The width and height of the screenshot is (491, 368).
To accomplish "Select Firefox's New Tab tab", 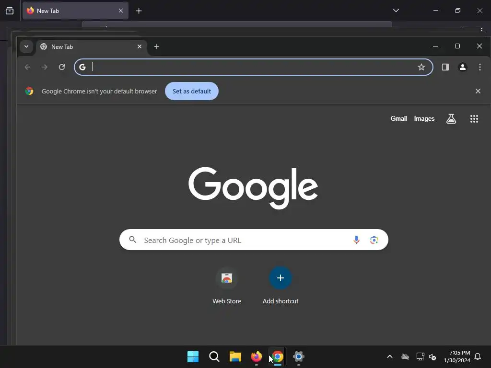I will coord(75,11).
